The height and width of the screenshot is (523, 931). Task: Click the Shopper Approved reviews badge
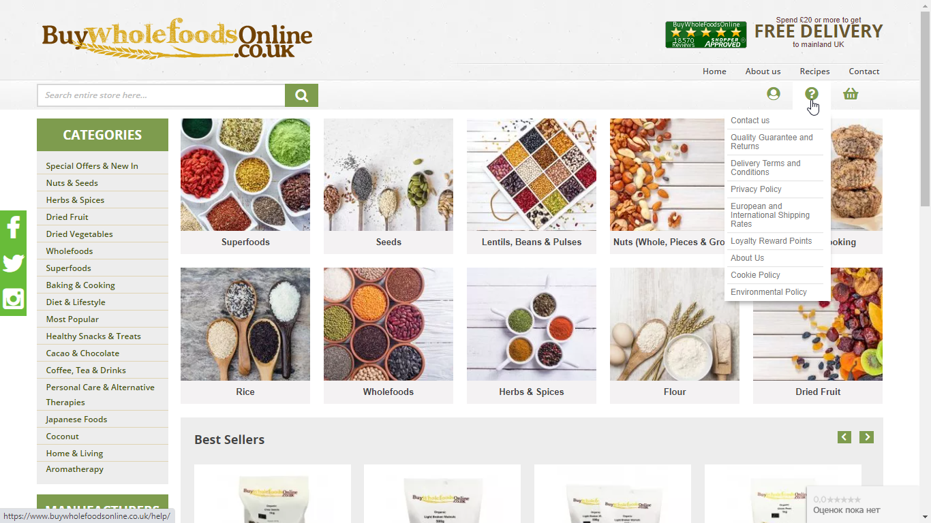click(705, 35)
